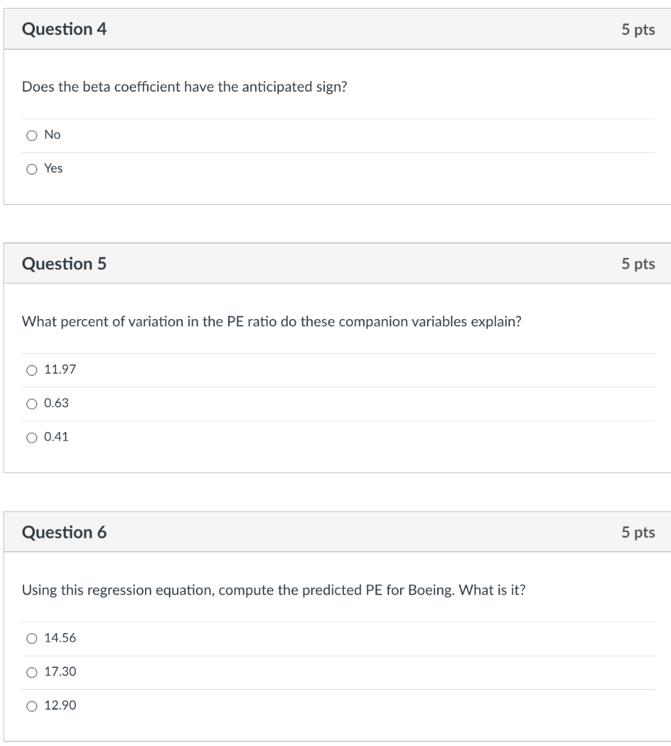Screen dimensions: 671x746
Task: Pick the 12.90 radio button in Question 6
Action: 31,706
